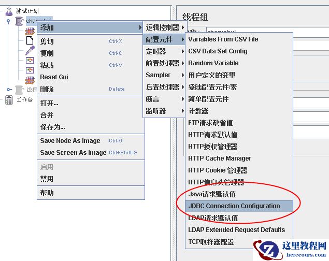329x261 pixels.
Task: Click Reset Gui menu entry
Action: click(x=91, y=77)
